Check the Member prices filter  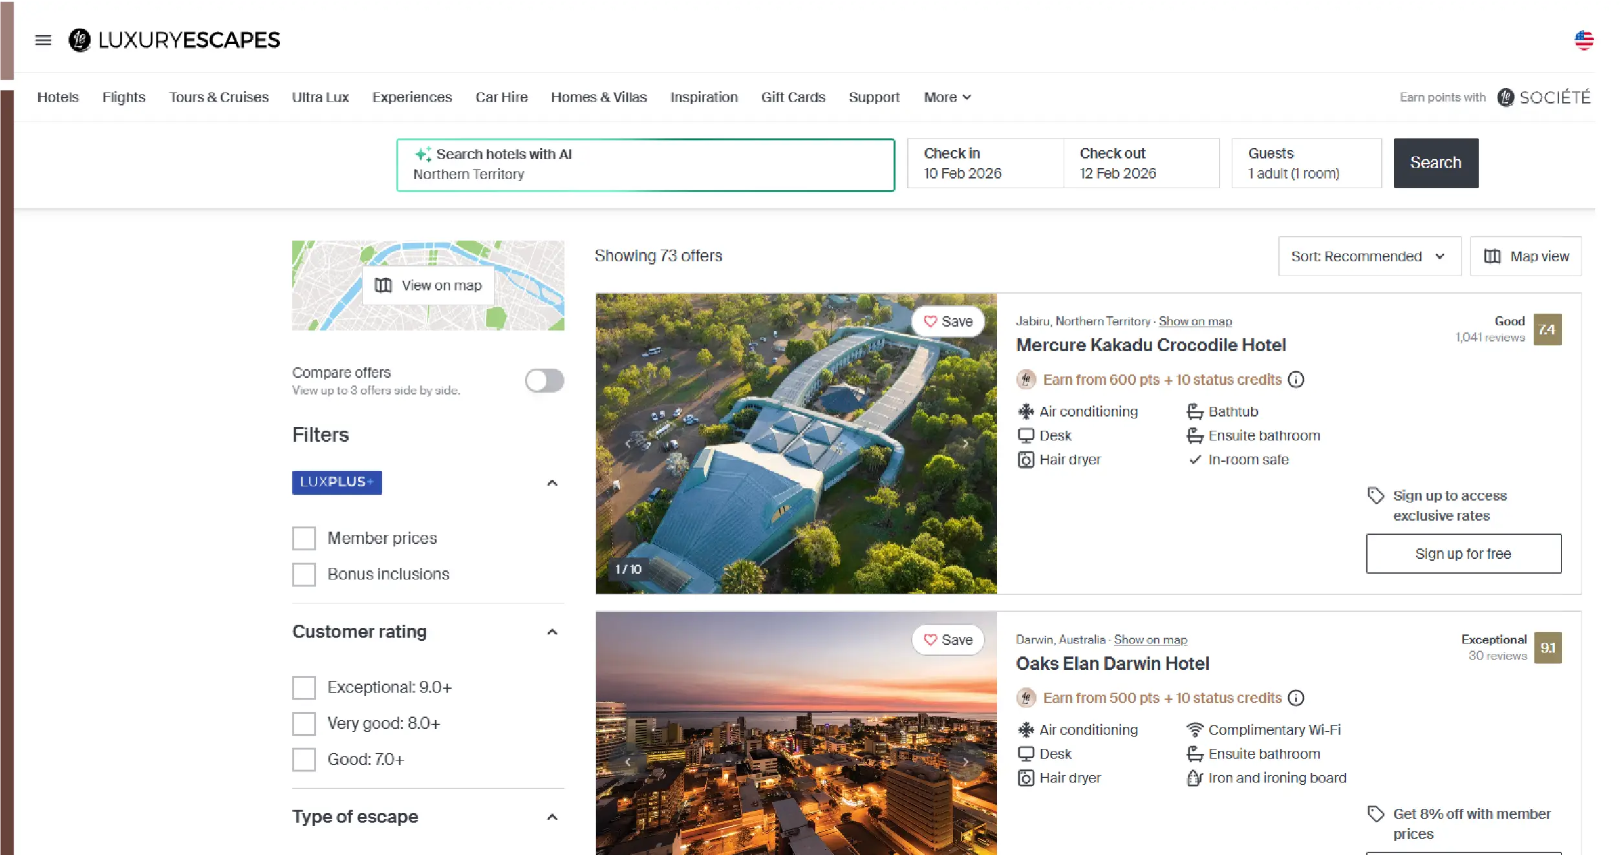[303, 537]
